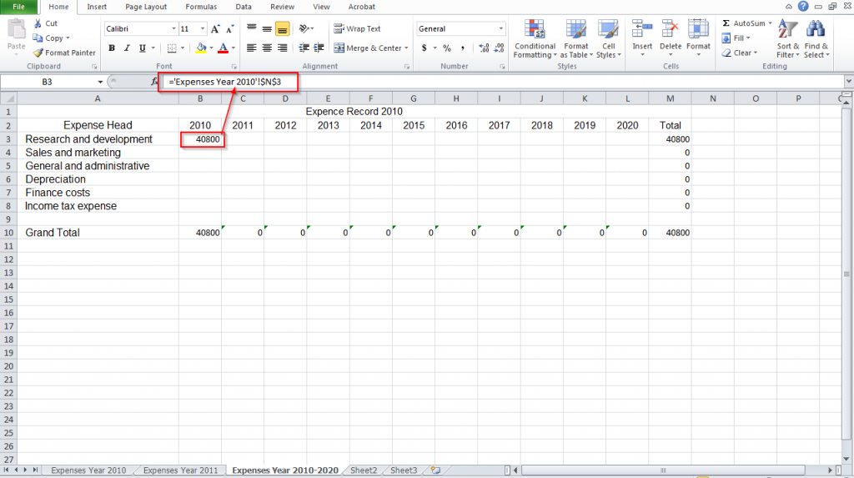The height and width of the screenshot is (478, 854).
Task: Click the Format Painter brush
Action: (38, 53)
